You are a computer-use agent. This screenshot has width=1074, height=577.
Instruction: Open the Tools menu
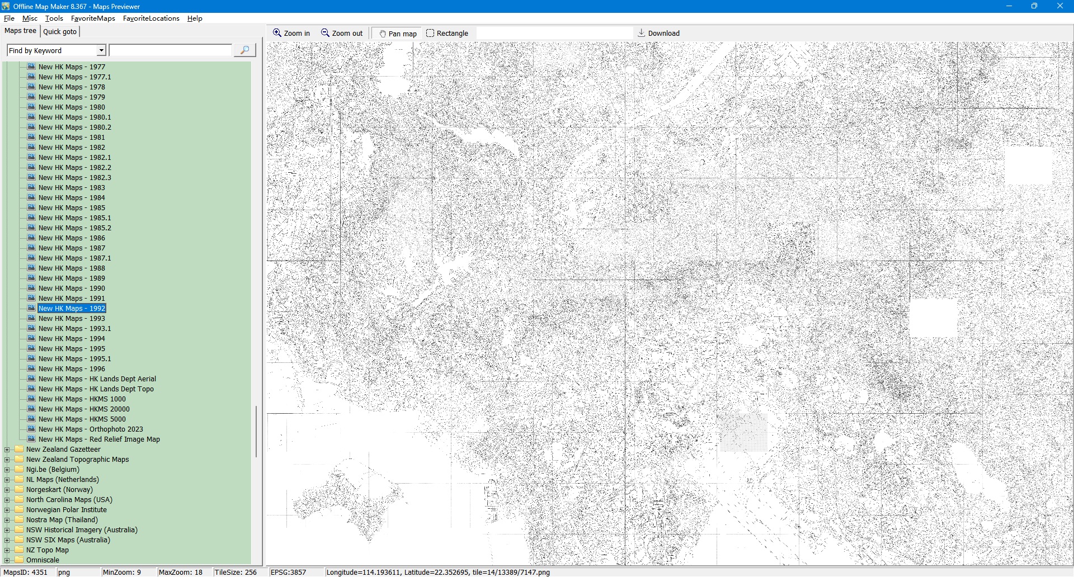pyautogui.click(x=54, y=18)
